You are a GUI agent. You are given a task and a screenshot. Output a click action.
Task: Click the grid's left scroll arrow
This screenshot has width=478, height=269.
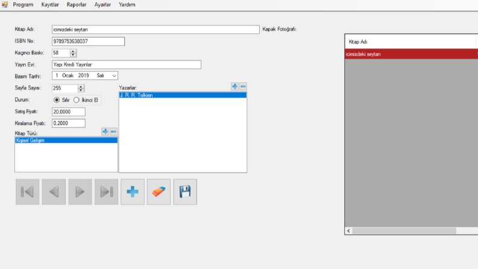348,231
